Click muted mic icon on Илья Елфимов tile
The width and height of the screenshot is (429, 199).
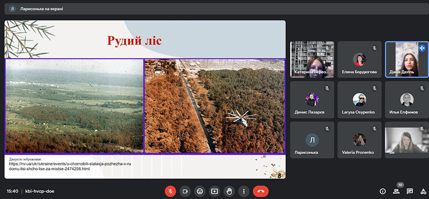tap(422, 88)
